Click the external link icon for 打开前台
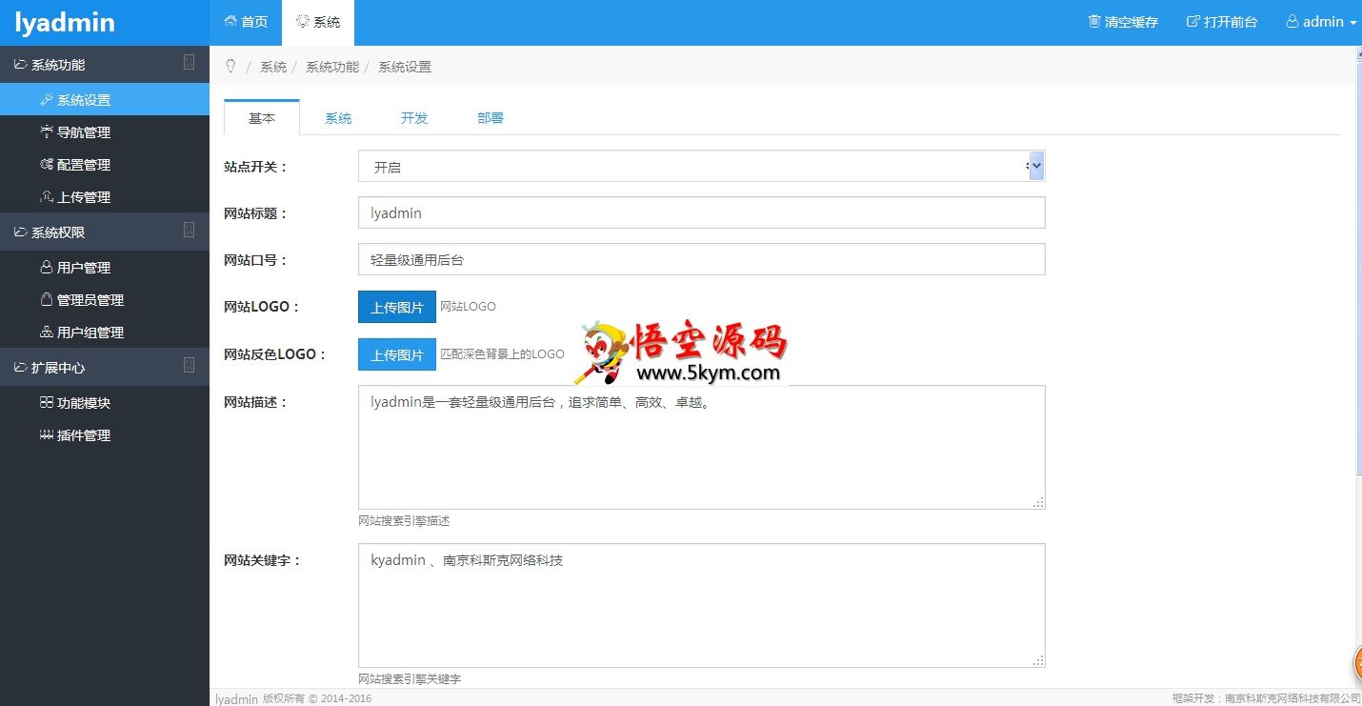 pos(1192,21)
